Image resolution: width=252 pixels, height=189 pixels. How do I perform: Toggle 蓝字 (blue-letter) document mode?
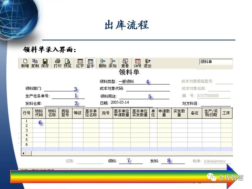90,63
